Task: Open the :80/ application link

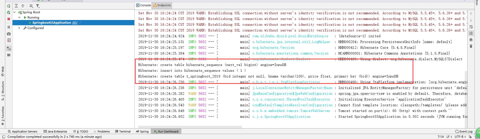Action: 75,23
